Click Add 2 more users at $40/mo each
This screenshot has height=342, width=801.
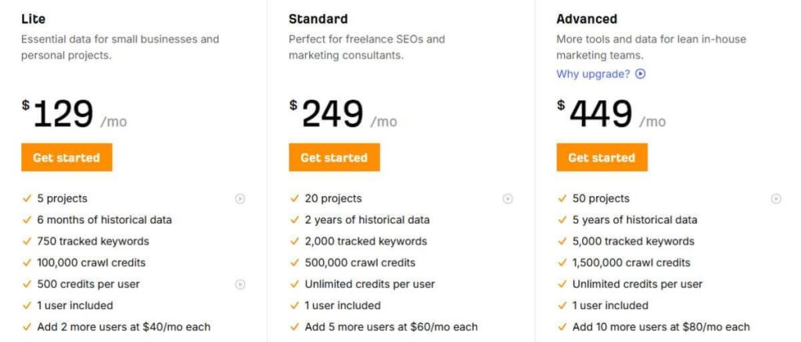pyautogui.click(x=124, y=327)
